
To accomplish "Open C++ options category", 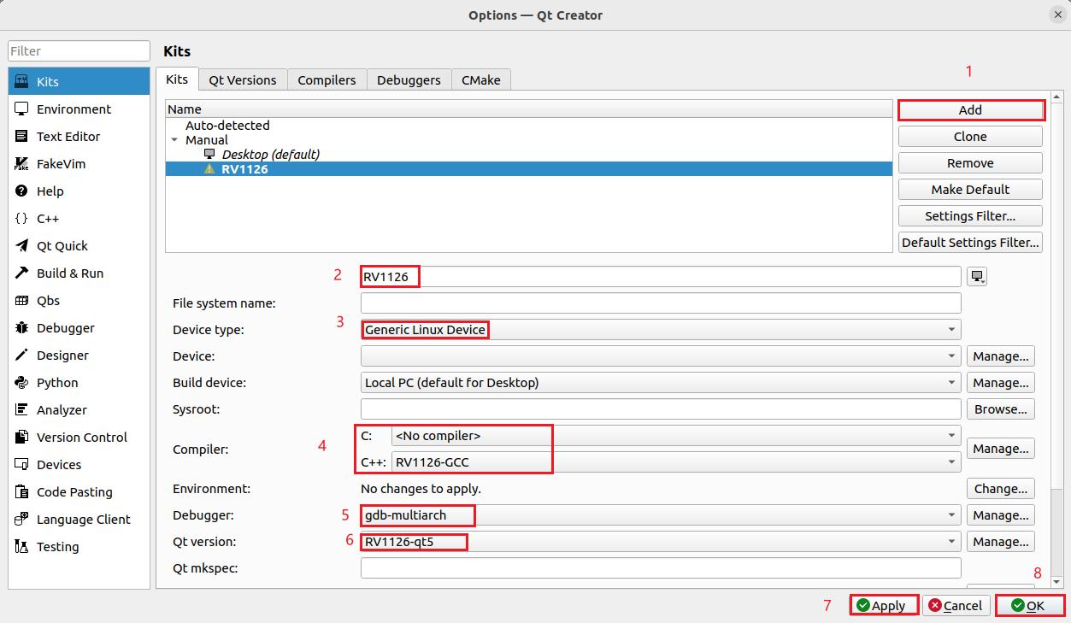I will click(x=79, y=219).
